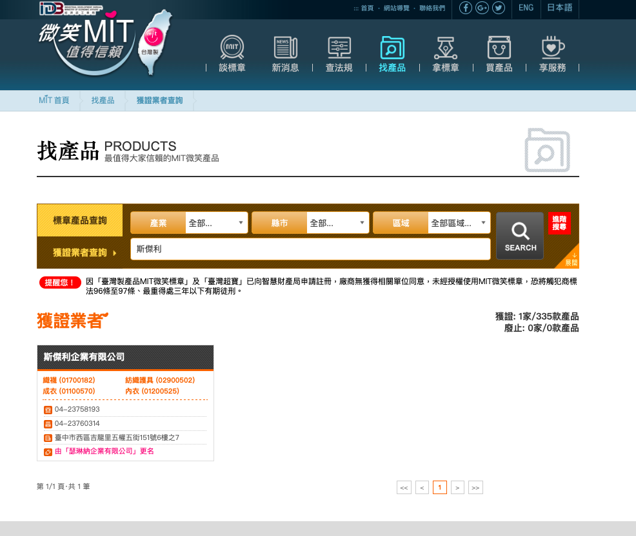Switch the site language to ENG

tap(526, 8)
